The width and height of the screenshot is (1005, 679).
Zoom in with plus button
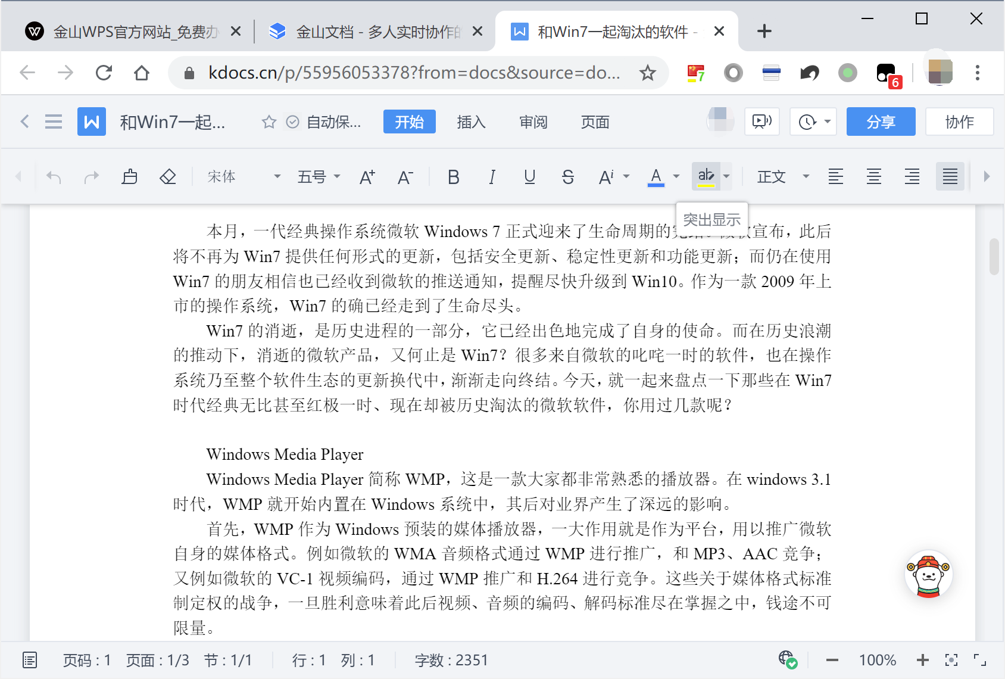pyautogui.click(x=923, y=660)
